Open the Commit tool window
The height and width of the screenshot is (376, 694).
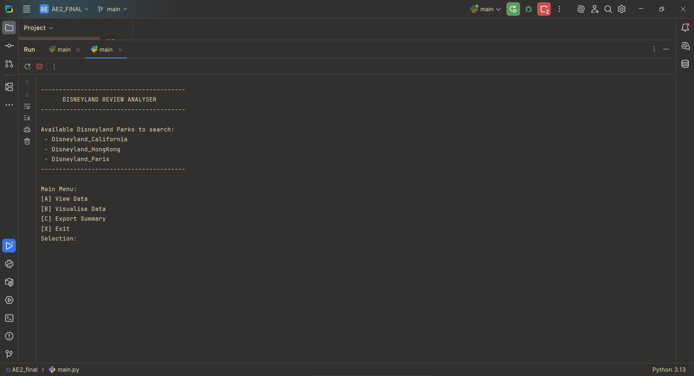point(9,46)
